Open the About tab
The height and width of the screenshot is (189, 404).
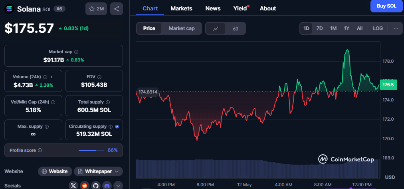[268, 8]
